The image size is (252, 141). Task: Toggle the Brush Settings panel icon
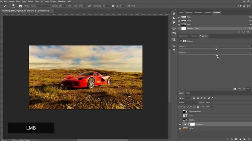(20, 6)
